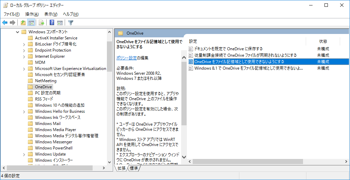
Task: Open the ヘルプ(H) menu
Action: 70,14
